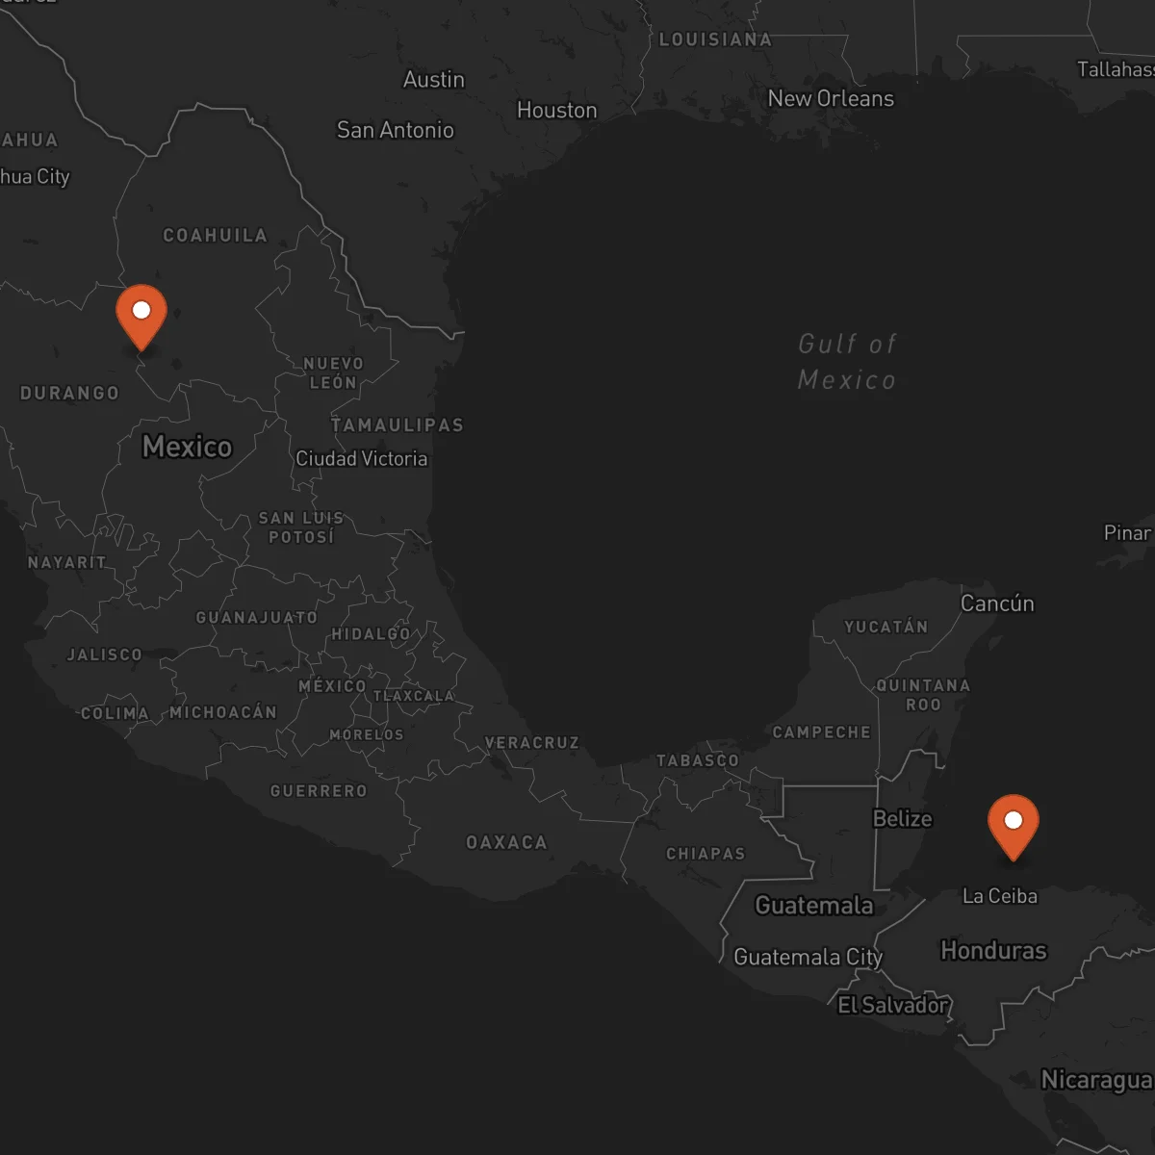Click the GUANAJUATO state label
This screenshot has height=1155, width=1155.
(x=256, y=617)
